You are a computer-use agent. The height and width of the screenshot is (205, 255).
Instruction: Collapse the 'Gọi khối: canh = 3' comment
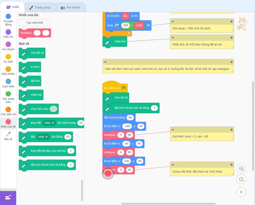tap(173, 130)
